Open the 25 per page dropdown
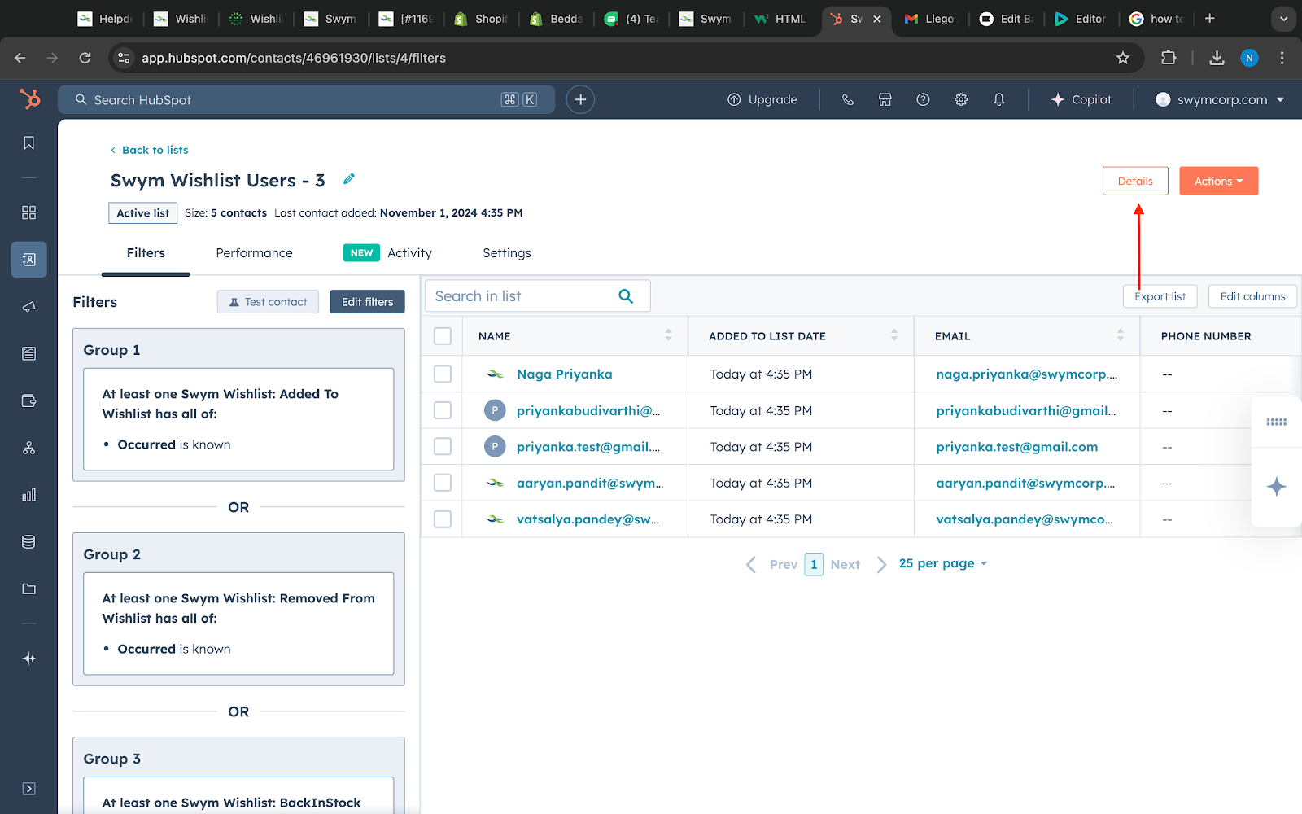 coord(942,563)
